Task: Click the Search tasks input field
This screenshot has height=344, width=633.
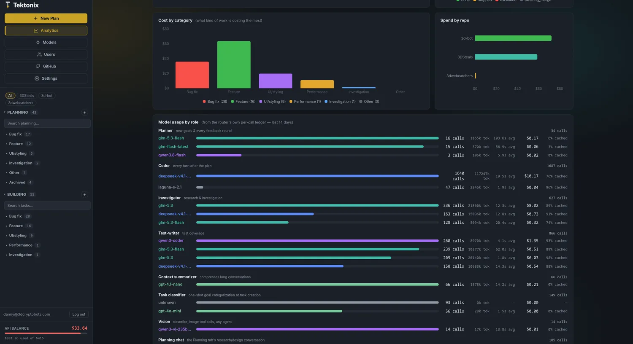Action: 47,206
